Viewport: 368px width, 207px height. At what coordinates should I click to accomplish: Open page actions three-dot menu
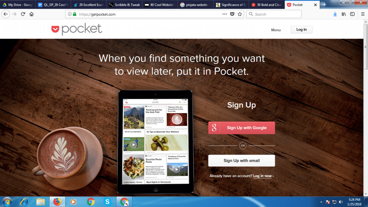click(x=225, y=14)
